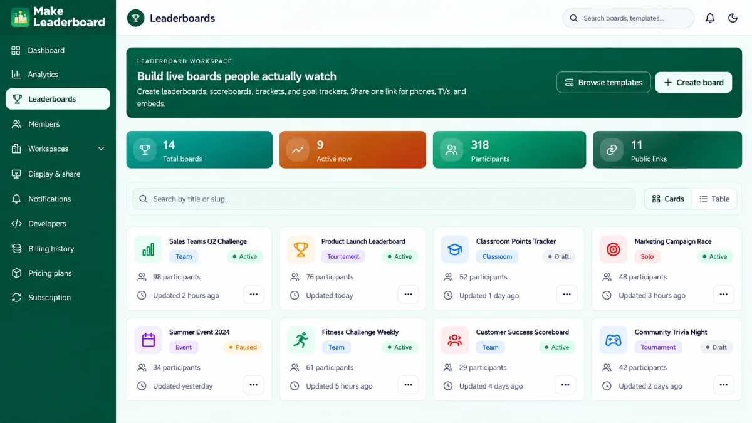Open the Sales Teams Q2 Challenge title
This screenshot has width=752, height=423.
(208, 241)
